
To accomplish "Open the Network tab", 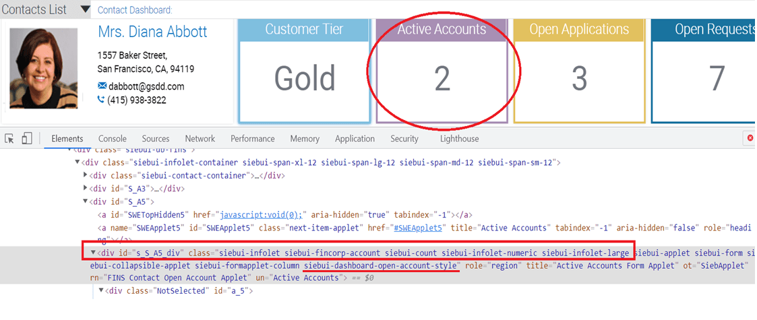I will pyautogui.click(x=200, y=139).
